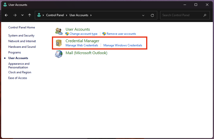Select Remove user accounts link

[x=121, y=34]
